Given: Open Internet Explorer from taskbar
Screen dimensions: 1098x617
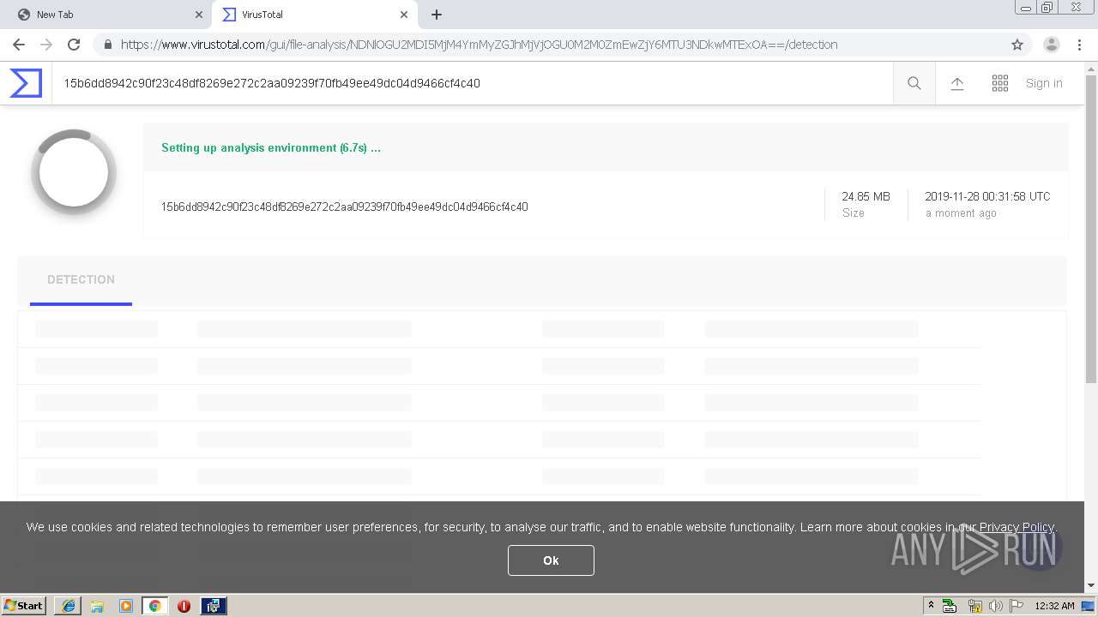Looking at the screenshot, I should 68,606.
